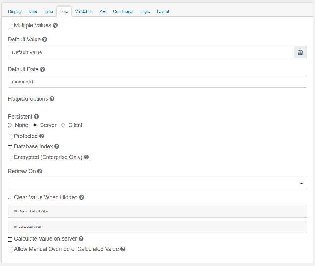Click the Persistent help question icon
Screen dimensions: 315x266
[x=36, y=117]
